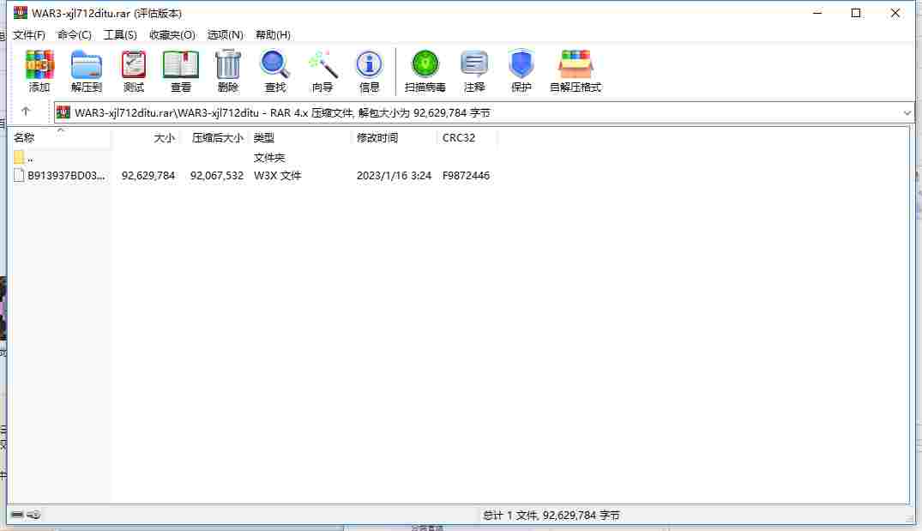Open the 收藏夹(O) menu
The width and height of the screenshot is (922, 531).
(x=172, y=34)
